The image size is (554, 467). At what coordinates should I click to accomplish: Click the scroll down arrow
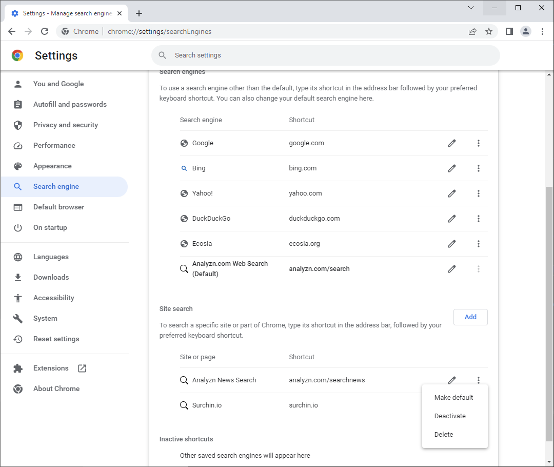click(549, 462)
